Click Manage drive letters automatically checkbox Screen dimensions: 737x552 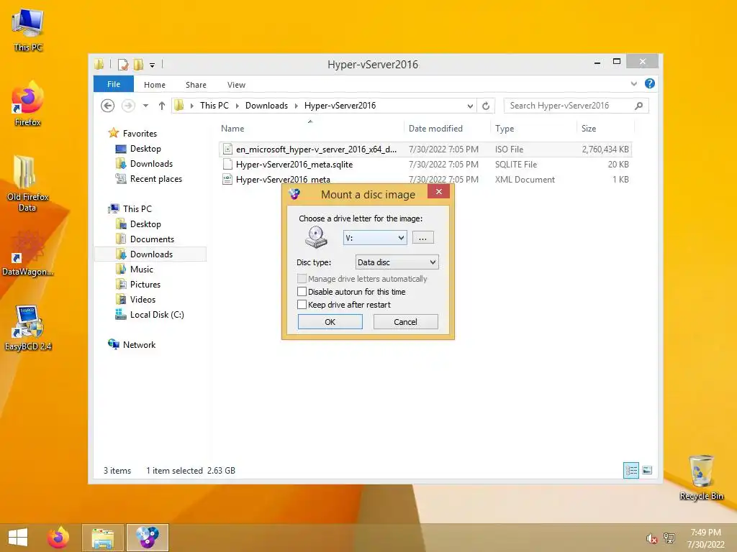click(x=302, y=279)
